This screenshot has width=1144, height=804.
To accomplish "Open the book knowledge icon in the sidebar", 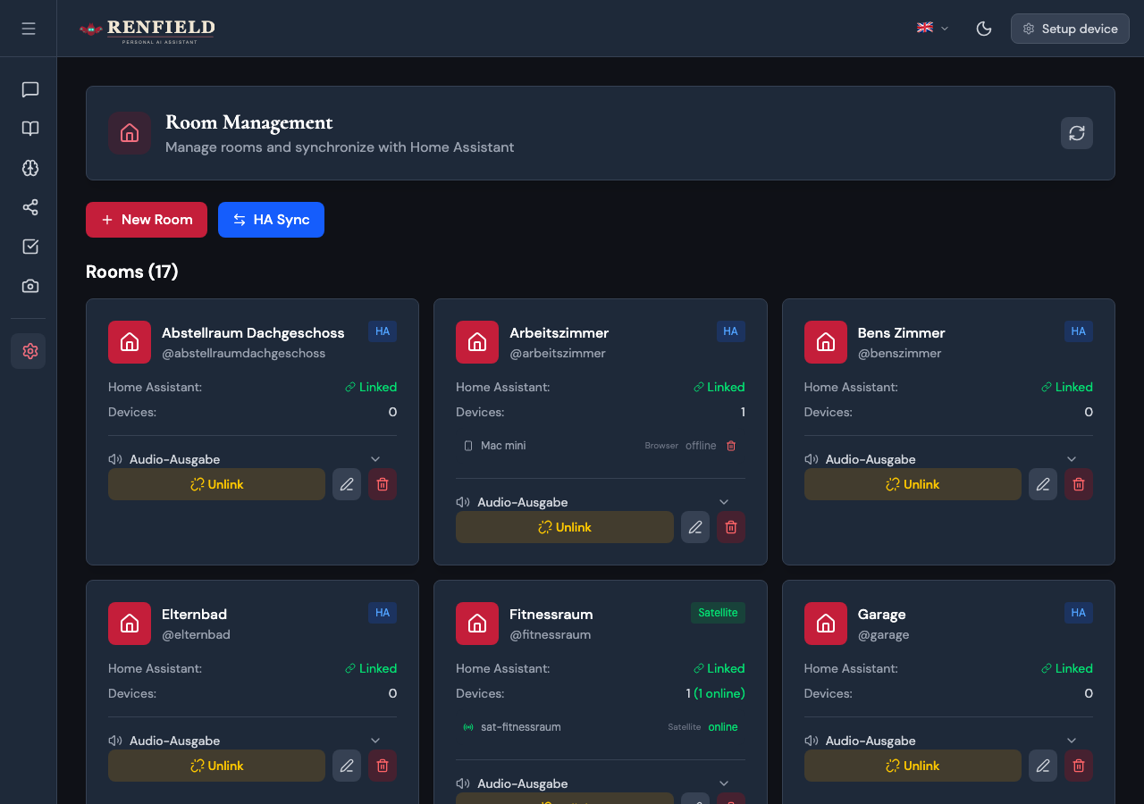I will click(x=30, y=129).
